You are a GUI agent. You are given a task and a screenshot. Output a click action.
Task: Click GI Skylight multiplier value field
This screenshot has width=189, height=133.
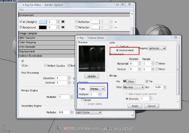pyautogui.click(x=52, y=22)
